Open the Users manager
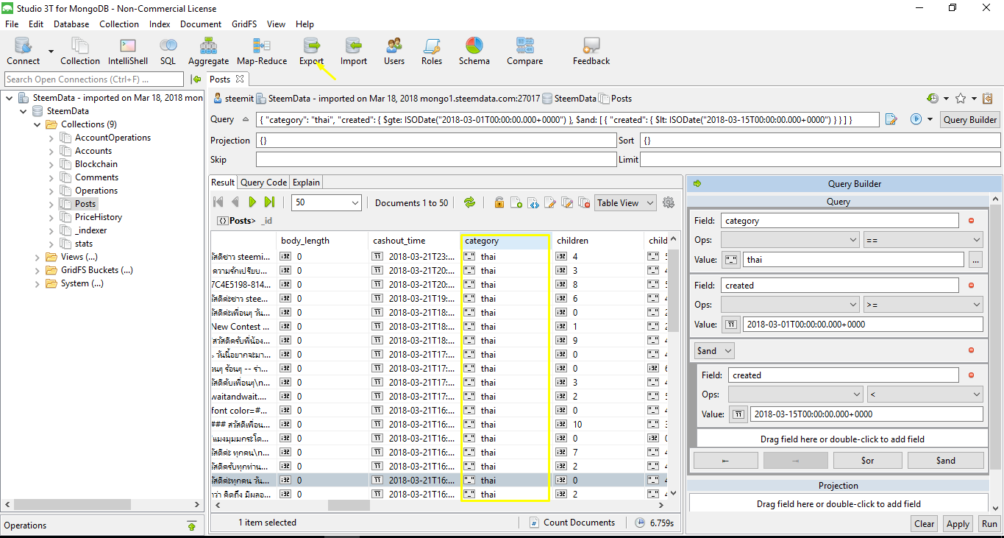Image resolution: width=1004 pixels, height=538 pixels. pyautogui.click(x=394, y=52)
